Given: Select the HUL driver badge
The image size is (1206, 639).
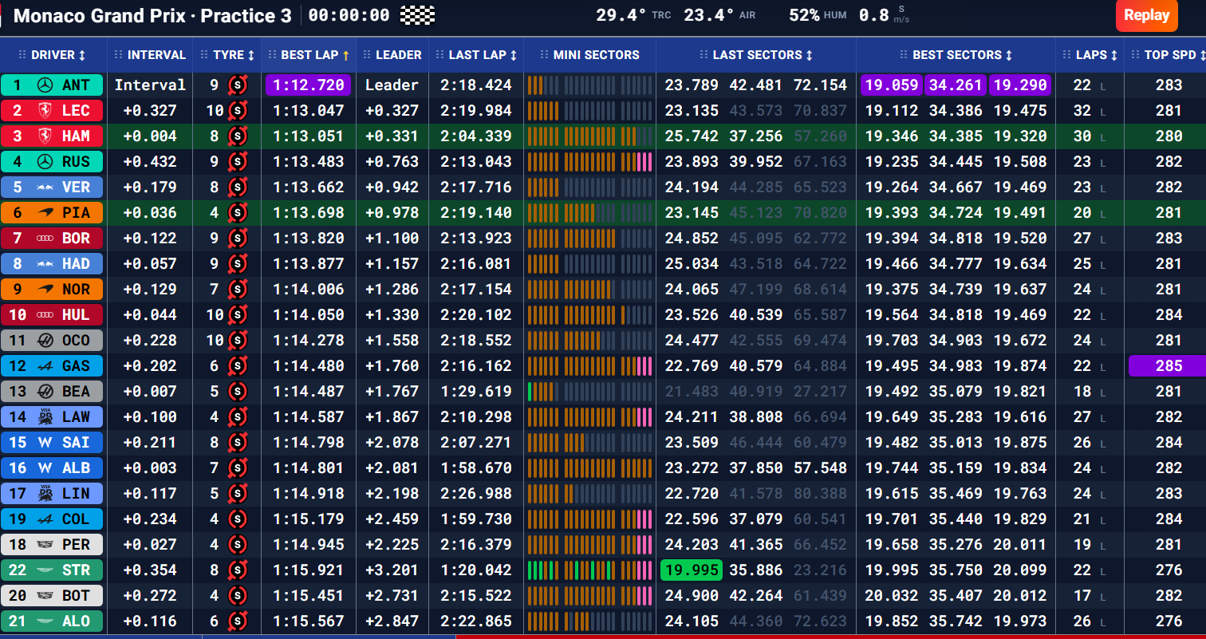Looking at the screenshot, I should (x=52, y=315).
